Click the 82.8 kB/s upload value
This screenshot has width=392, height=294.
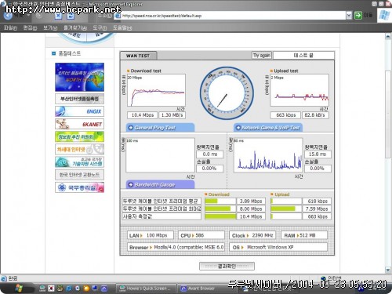tap(315, 115)
